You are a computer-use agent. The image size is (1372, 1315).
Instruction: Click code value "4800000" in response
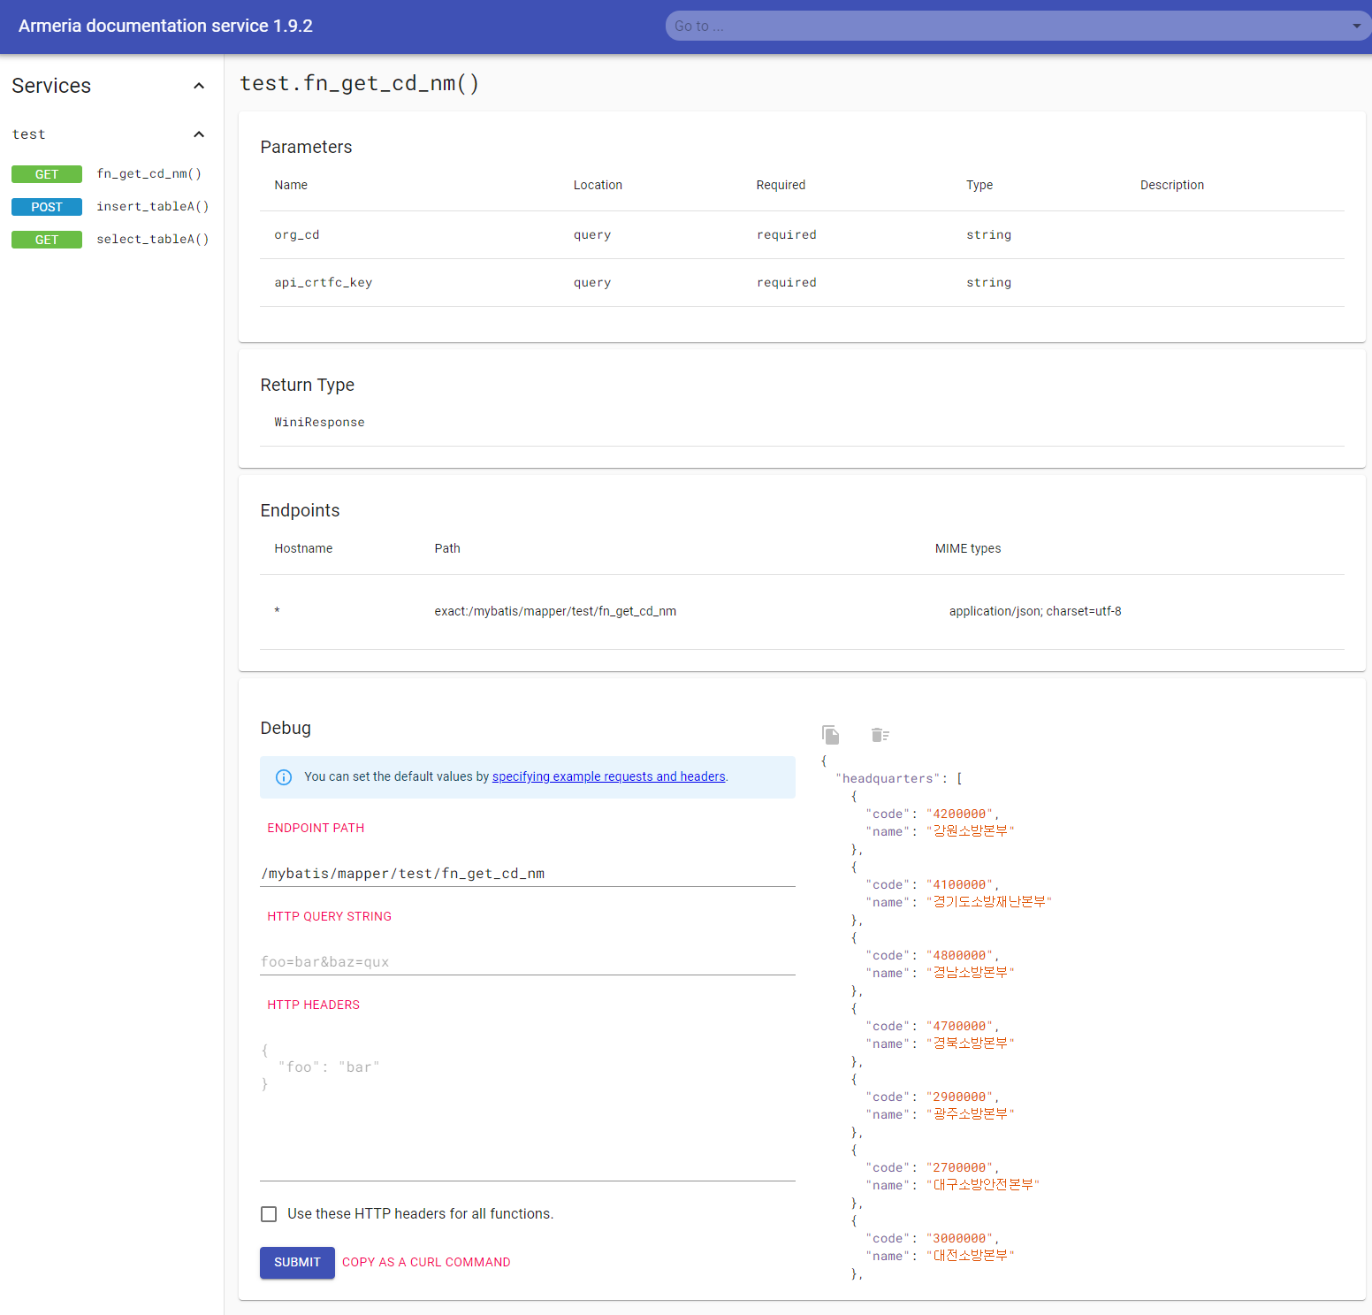pos(959,956)
